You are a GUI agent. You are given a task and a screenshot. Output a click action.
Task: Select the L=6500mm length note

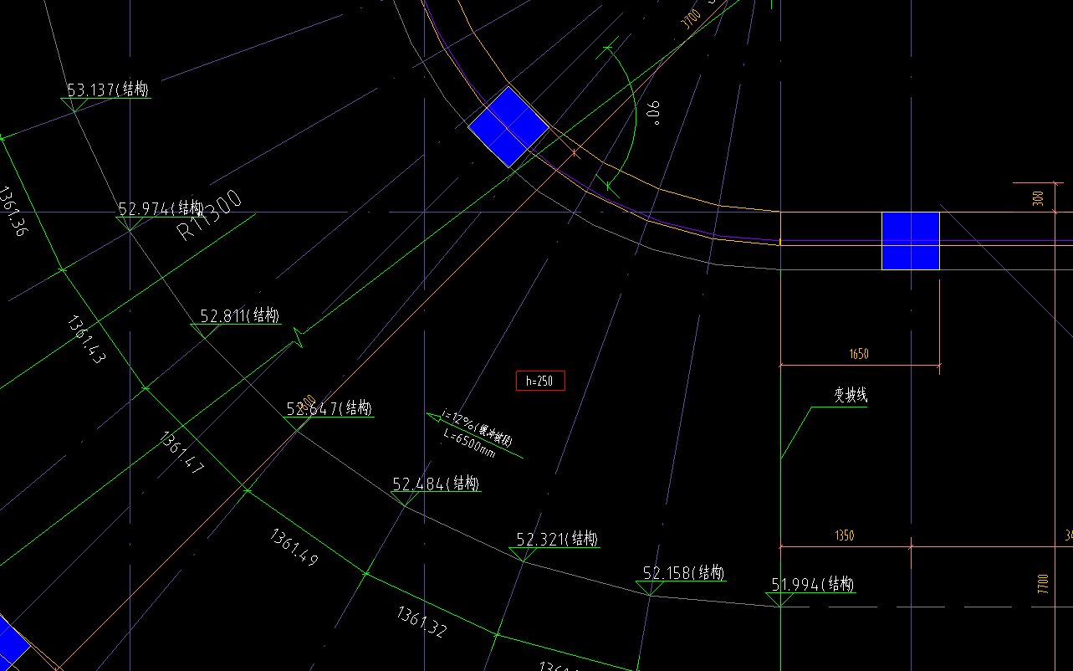[x=468, y=443]
